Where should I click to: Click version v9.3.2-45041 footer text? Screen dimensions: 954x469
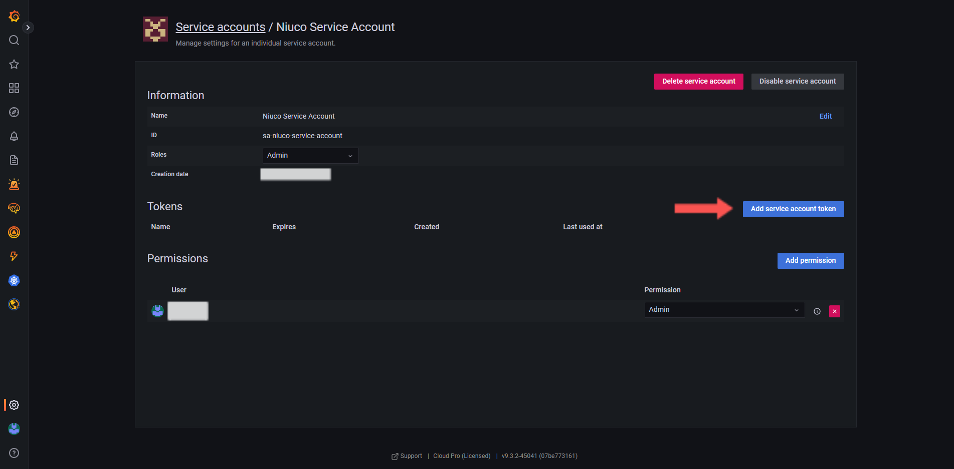[x=539, y=456]
